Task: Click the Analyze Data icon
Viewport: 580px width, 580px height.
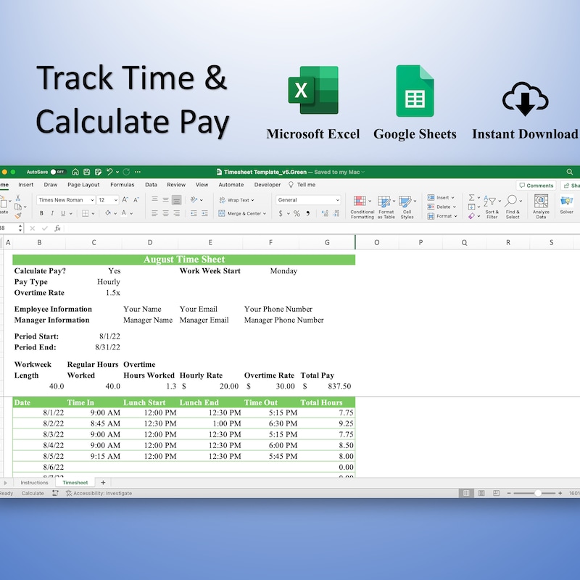Action: click(x=541, y=201)
